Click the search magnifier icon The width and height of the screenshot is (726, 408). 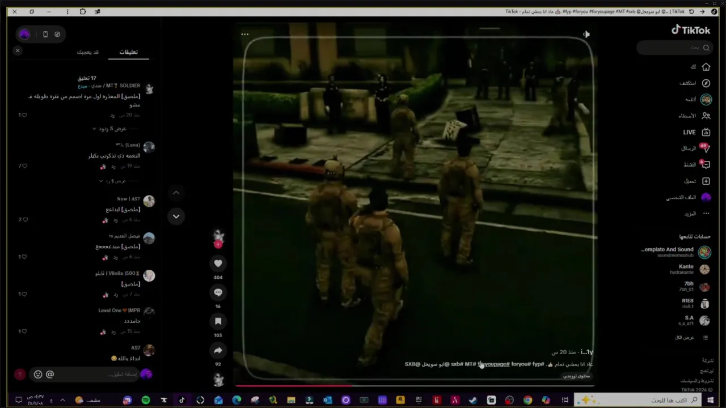click(706, 48)
